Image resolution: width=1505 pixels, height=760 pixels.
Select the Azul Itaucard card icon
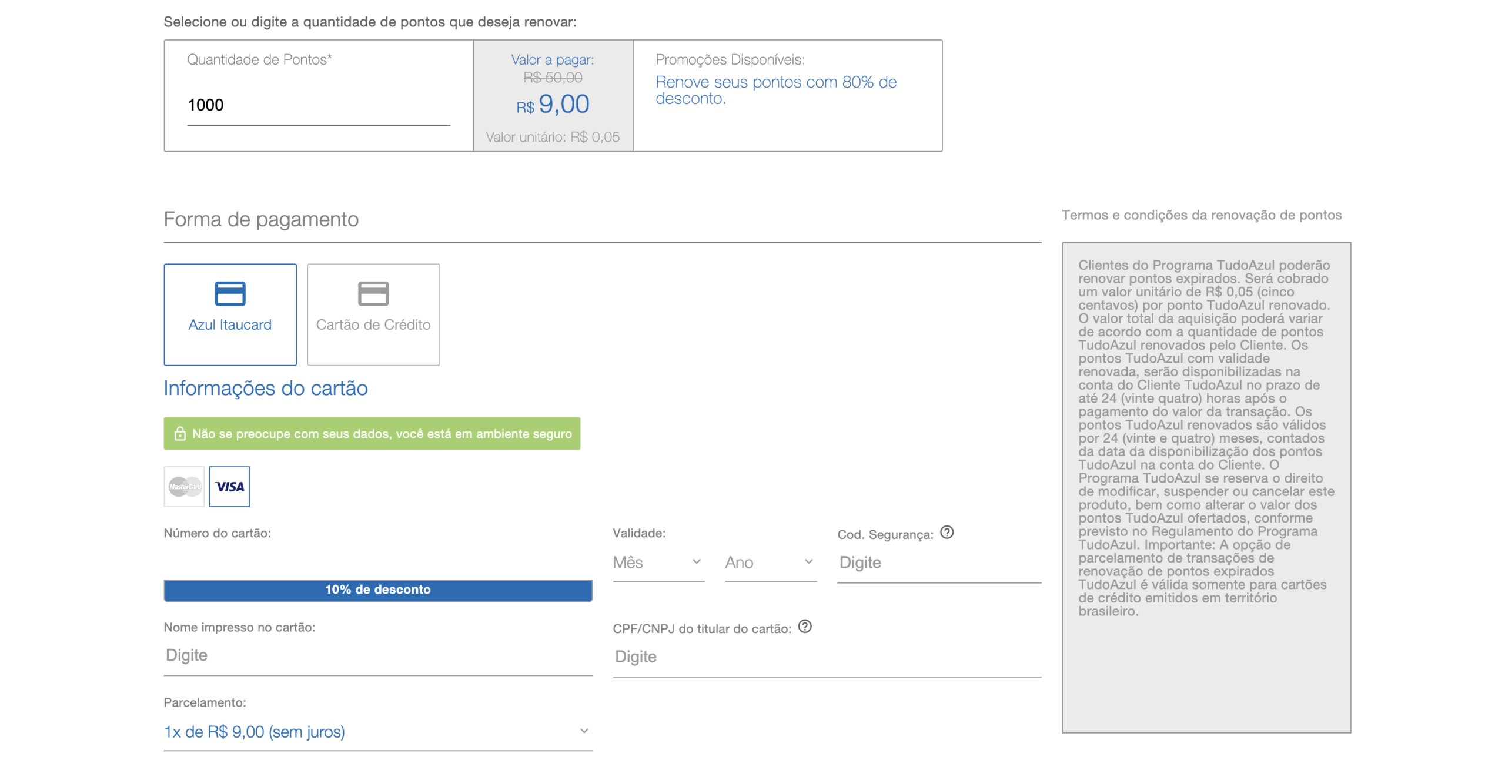(x=230, y=293)
